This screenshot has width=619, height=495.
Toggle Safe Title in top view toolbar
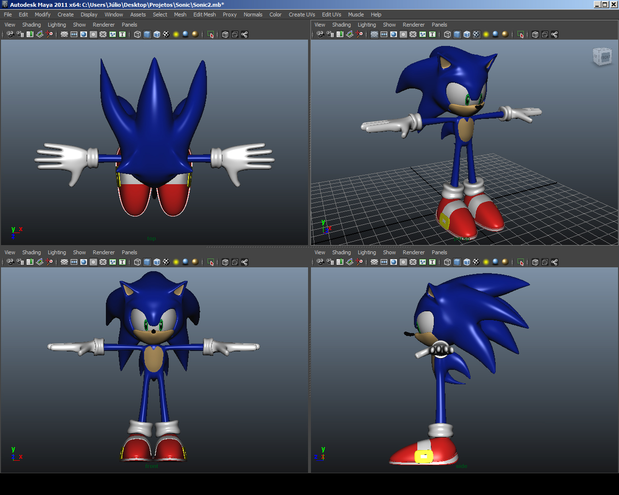[x=122, y=34]
